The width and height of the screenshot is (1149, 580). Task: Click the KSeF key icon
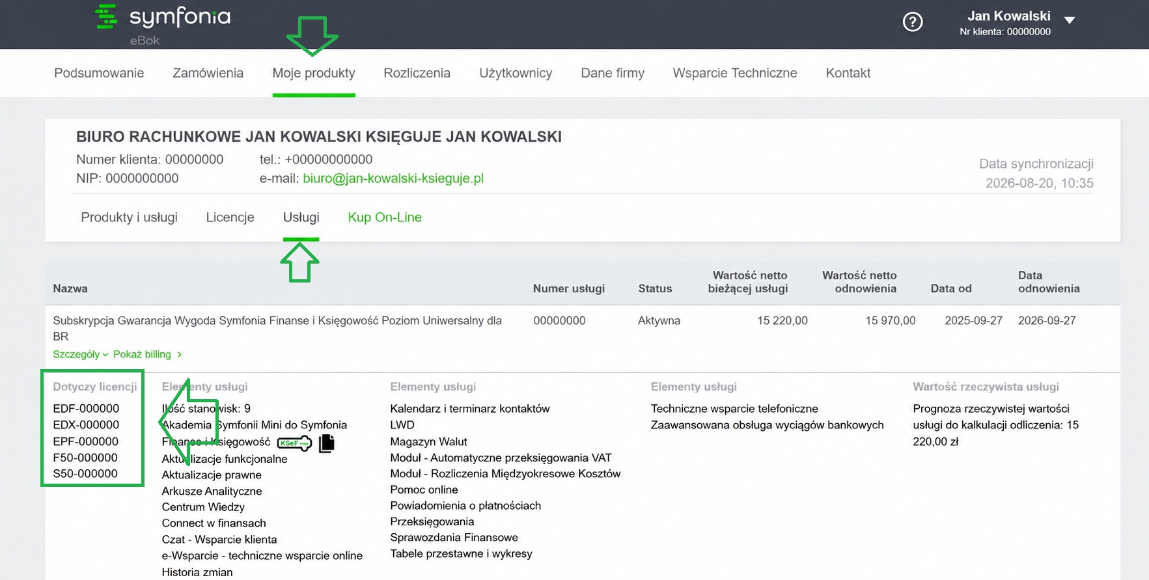(294, 443)
